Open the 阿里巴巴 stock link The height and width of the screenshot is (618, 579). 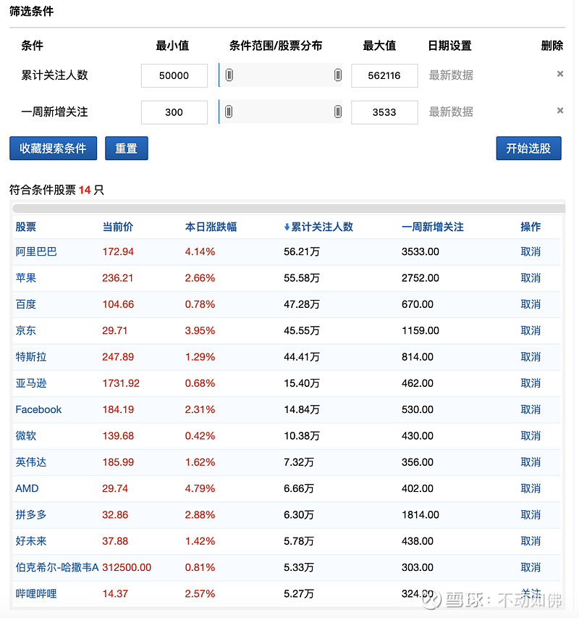36,251
